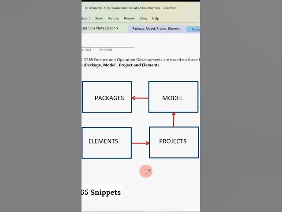Click the 07:18 PM page timestamp
The width and height of the screenshot is (282, 212).
pyautogui.click(x=105, y=50)
